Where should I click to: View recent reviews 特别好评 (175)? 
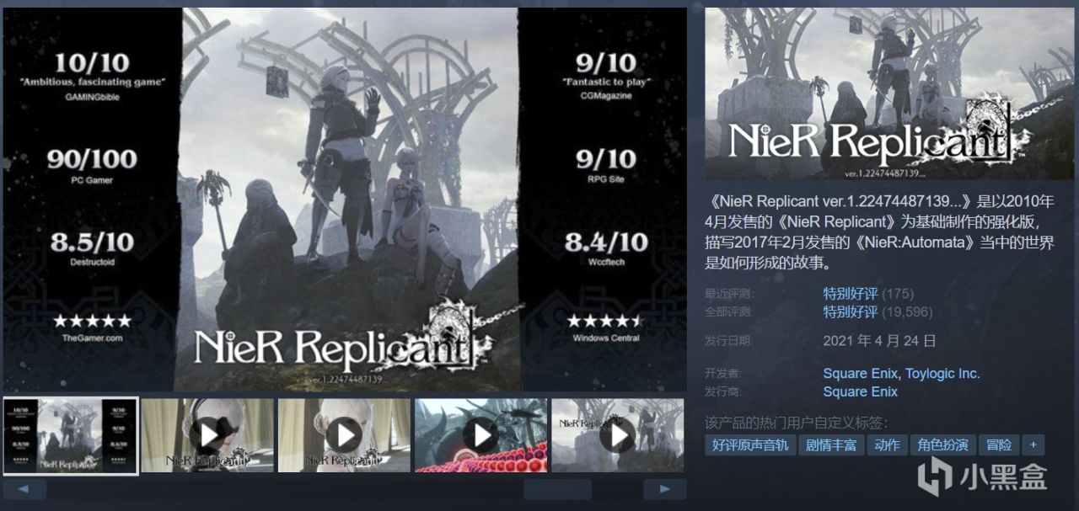(x=868, y=294)
